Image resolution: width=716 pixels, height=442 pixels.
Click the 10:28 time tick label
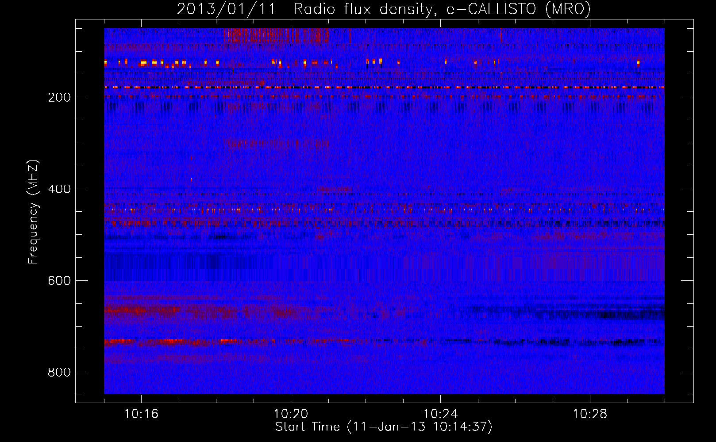click(590, 414)
